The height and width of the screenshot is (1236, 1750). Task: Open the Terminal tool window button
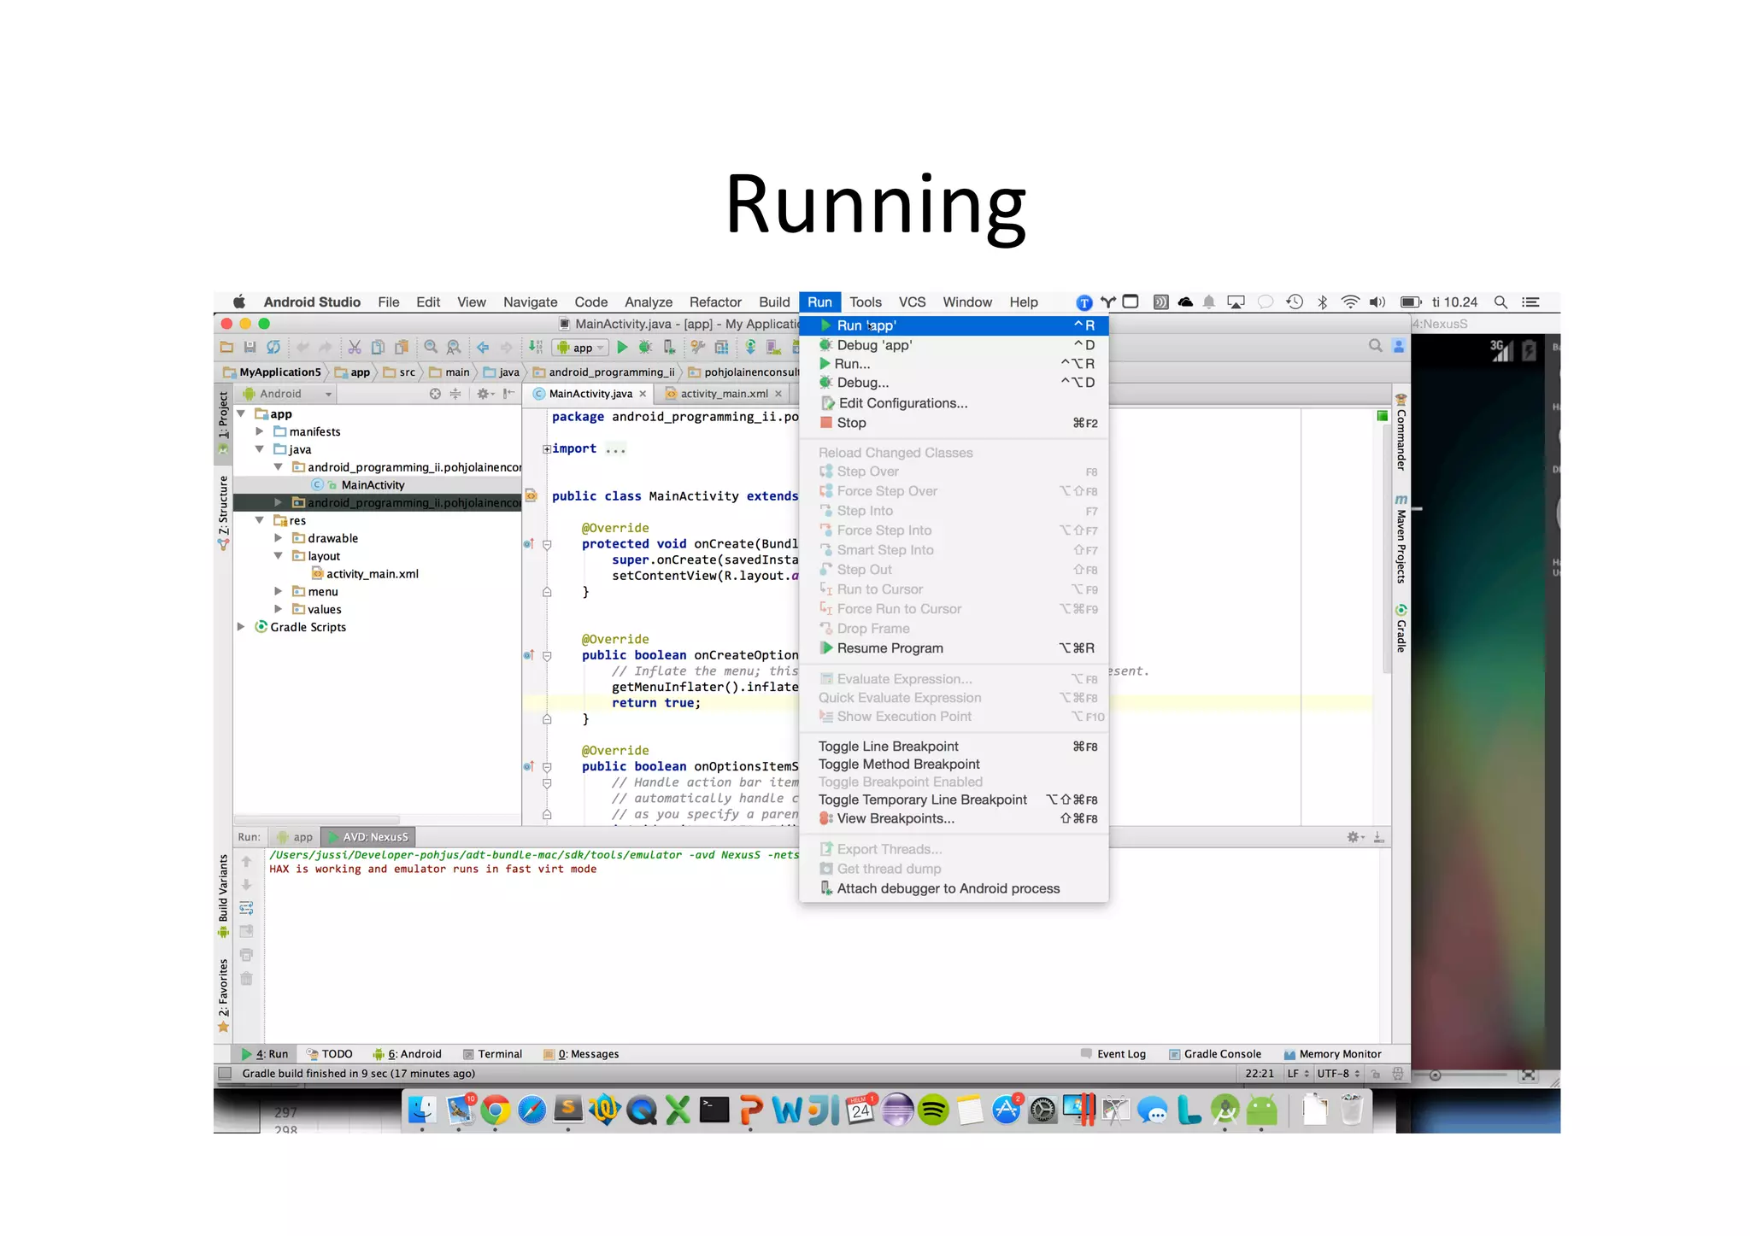pos(492,1054)
